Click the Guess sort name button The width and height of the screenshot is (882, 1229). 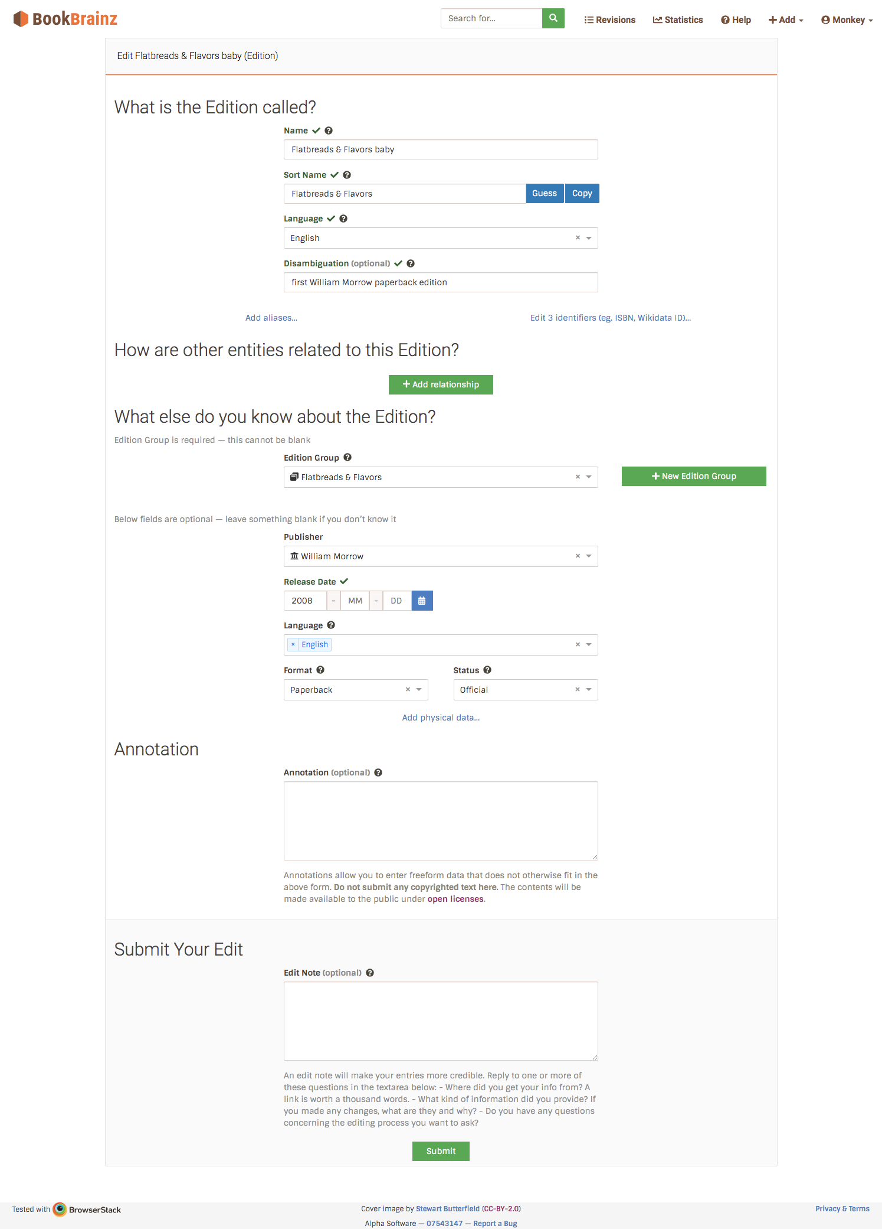point(545,193)
